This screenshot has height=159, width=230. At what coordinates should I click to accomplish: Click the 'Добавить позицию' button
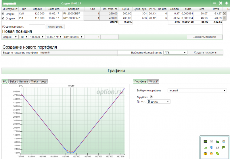point(205,37)
